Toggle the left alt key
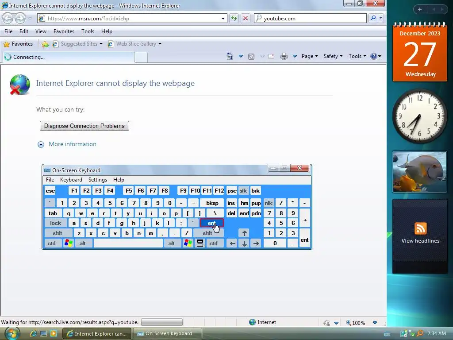453x340 pixels. point(83,243)
